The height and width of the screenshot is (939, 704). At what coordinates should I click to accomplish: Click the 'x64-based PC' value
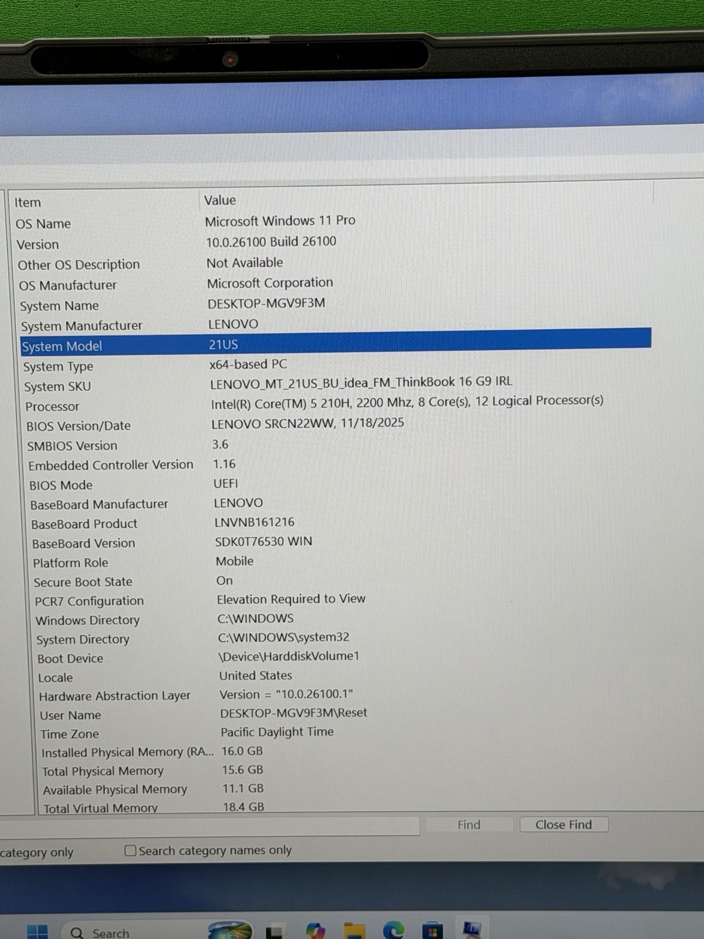248,364
